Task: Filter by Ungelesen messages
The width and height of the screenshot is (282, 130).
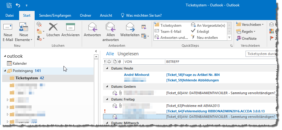Action: 128,54
